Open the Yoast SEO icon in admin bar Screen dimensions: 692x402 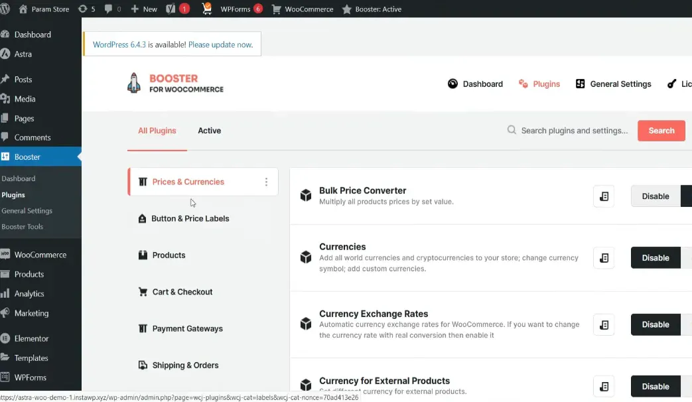(170, 9)
